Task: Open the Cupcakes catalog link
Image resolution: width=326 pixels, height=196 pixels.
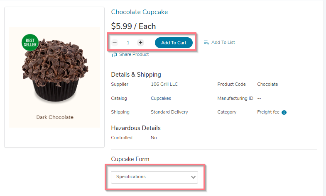Action: [x=161, y=98]
